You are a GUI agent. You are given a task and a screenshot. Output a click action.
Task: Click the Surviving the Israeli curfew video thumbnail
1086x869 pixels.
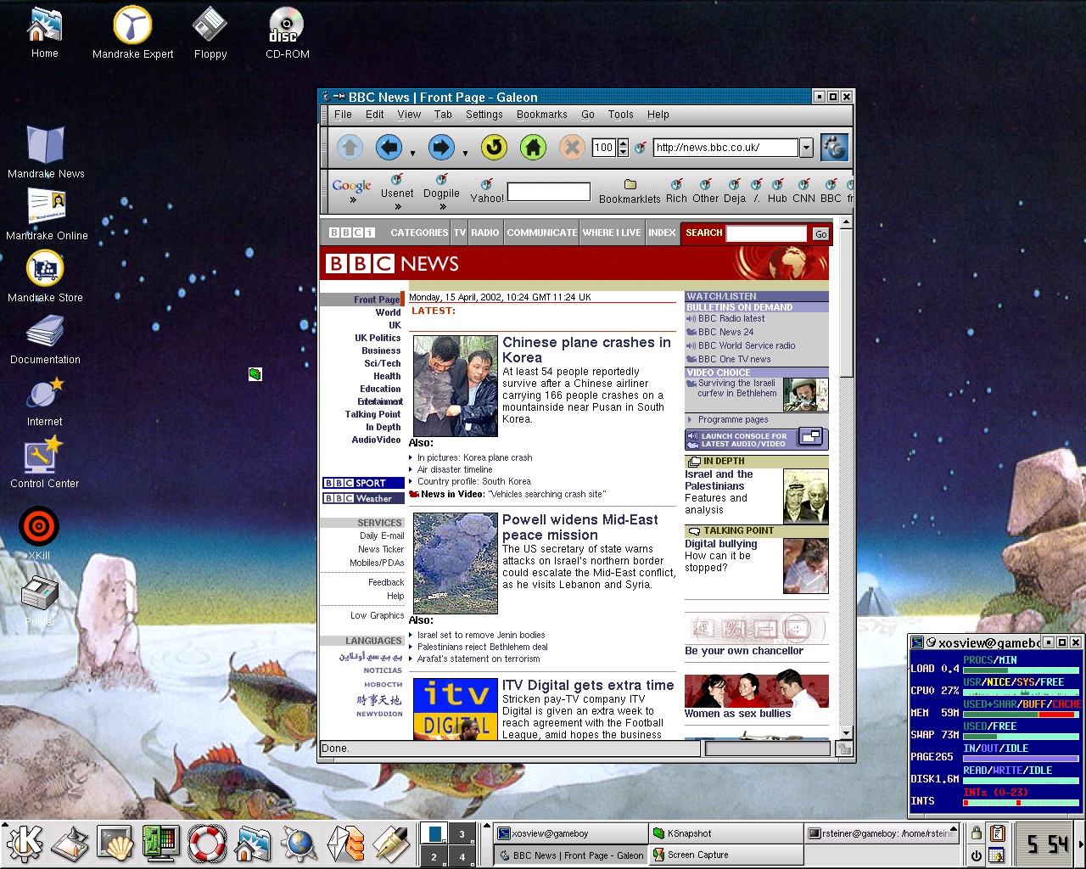click(x=805, y=395)
